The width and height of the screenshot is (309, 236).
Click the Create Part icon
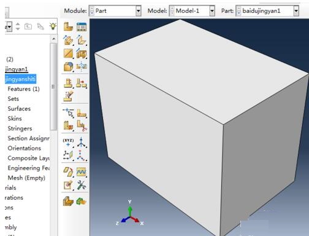[x=68, y=26]
